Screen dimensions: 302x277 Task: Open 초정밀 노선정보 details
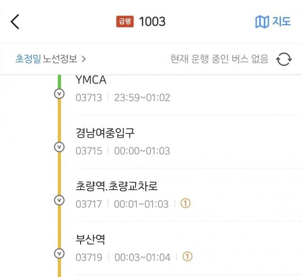tap(50, 60)
